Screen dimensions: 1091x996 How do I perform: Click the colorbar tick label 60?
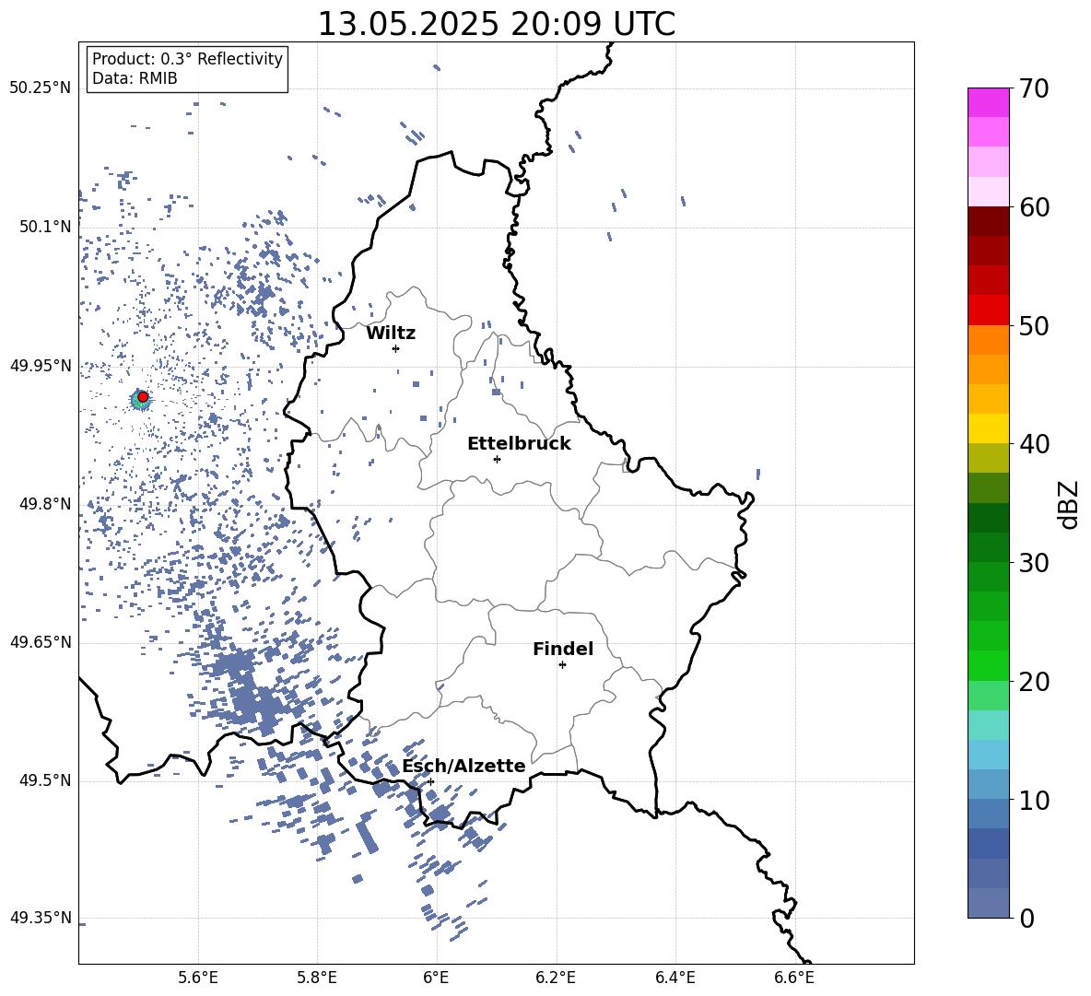point(1034,207)
